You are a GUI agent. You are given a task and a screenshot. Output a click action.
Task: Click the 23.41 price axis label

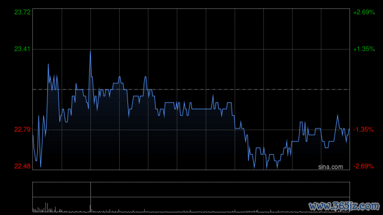coord(23,49)
